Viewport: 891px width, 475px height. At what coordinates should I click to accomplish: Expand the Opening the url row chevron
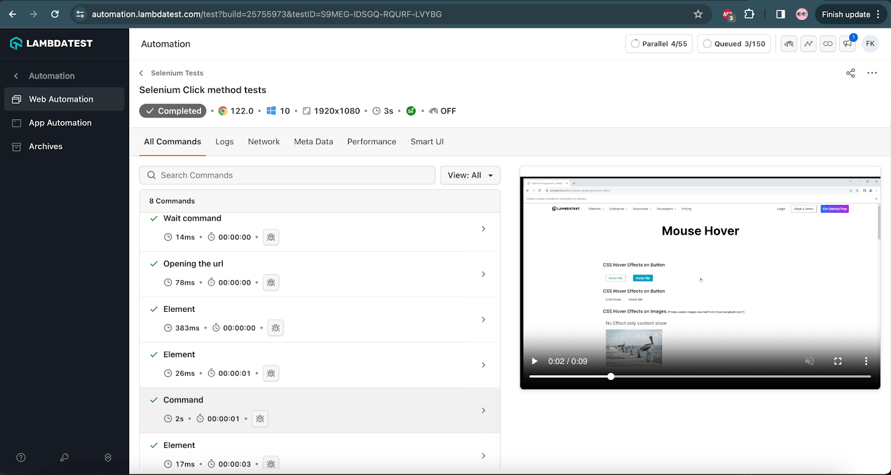pyautogui.click(x=483, y=274)
